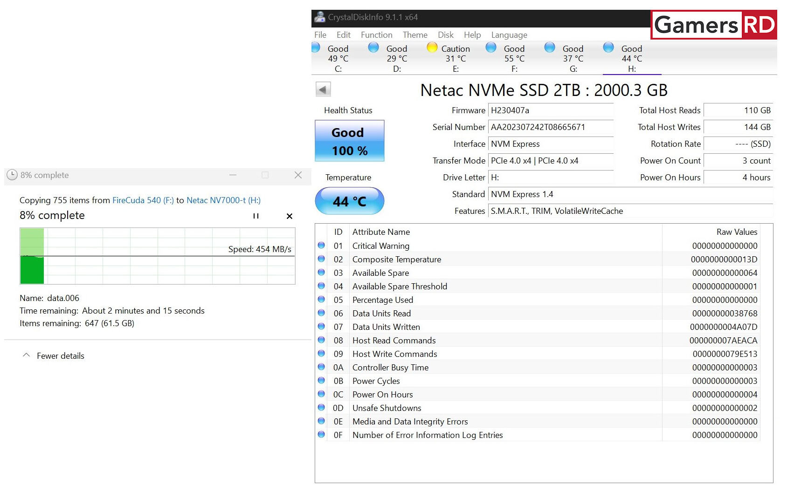The image size is (801, 492).
Task: Click the Attribute Name column header
Action: click(x=381, y=232)
